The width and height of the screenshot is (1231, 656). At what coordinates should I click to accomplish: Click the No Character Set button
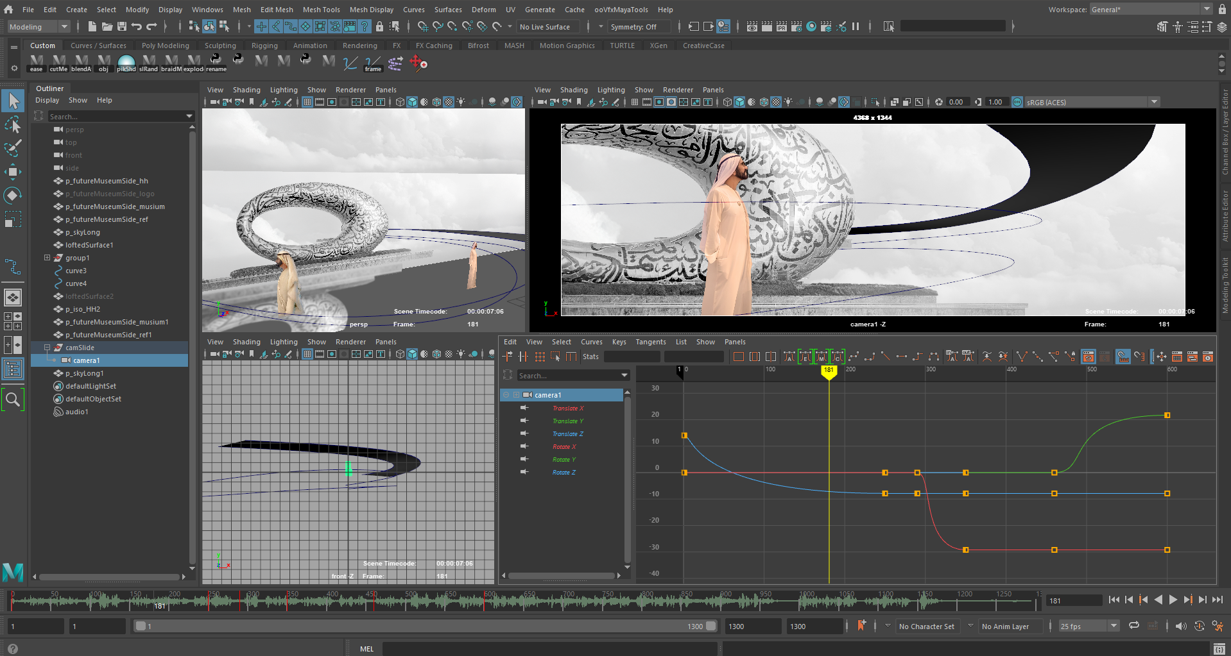pos(926,627)
